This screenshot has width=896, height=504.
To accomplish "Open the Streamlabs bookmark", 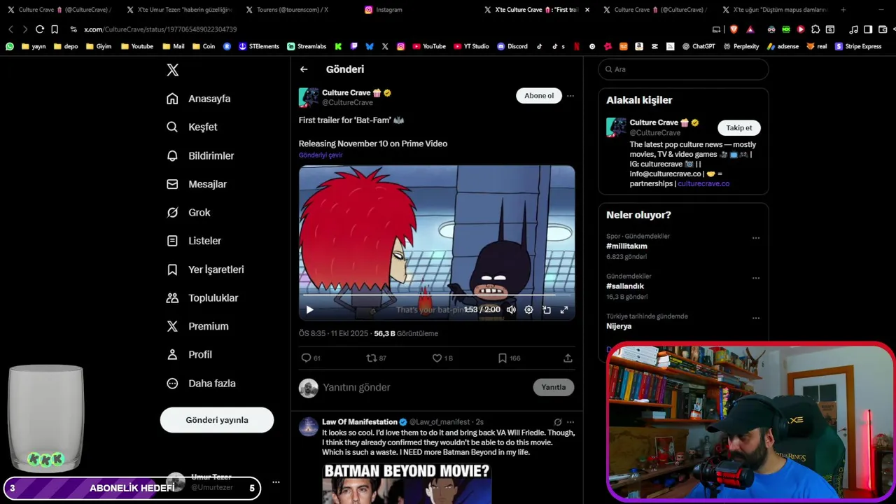I will point(307,46).
